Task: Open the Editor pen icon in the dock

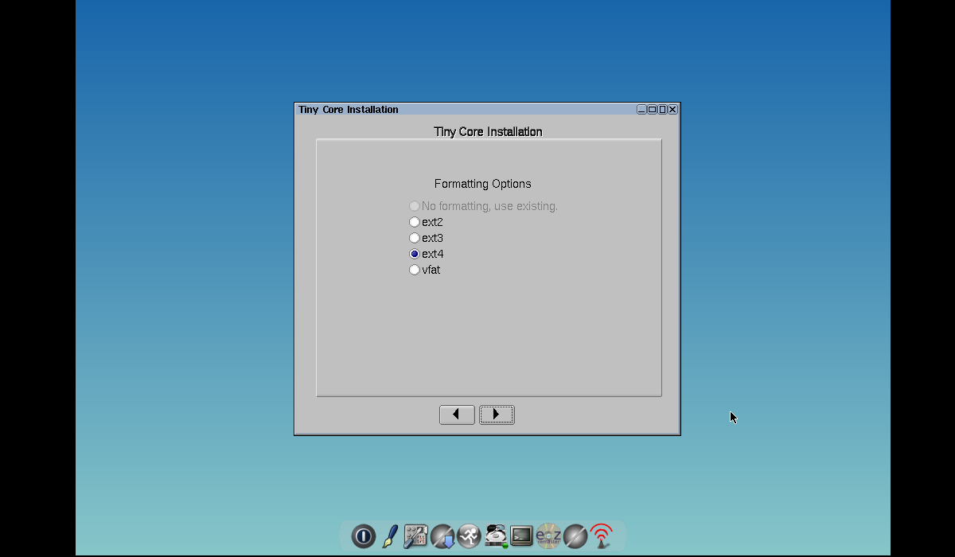Action: click(390, 536)
